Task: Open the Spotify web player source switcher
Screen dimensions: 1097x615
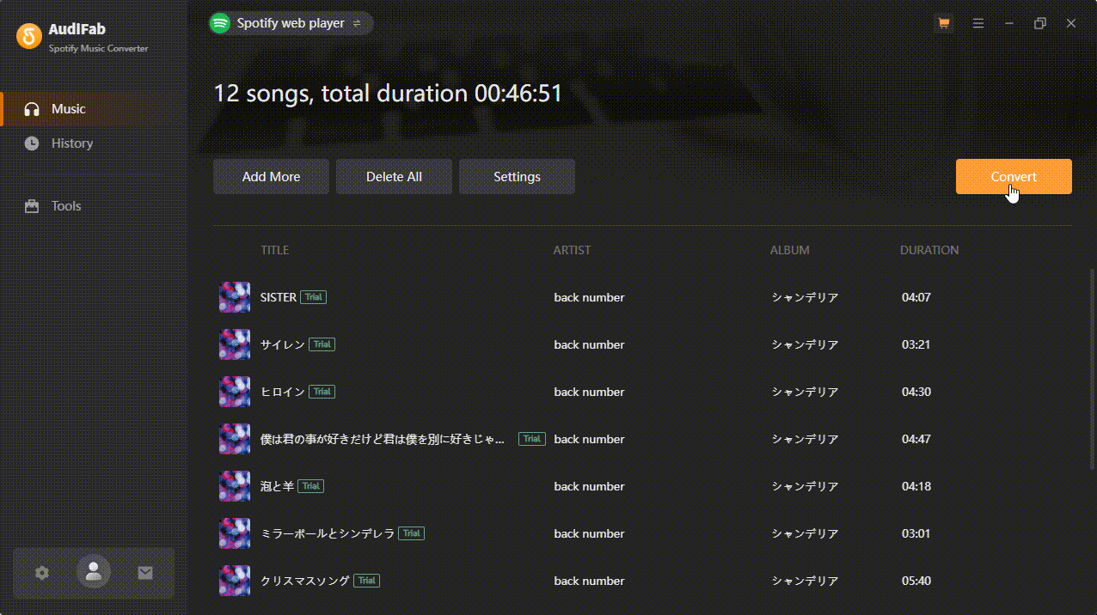Action: coord(290,23)
